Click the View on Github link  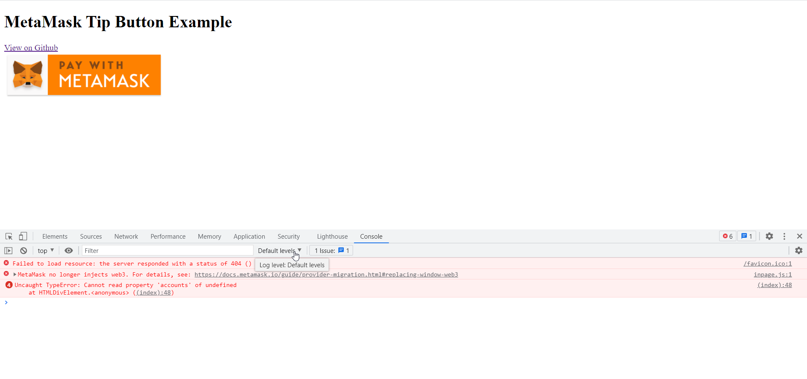pyautogui.click(x=31, y=48)
